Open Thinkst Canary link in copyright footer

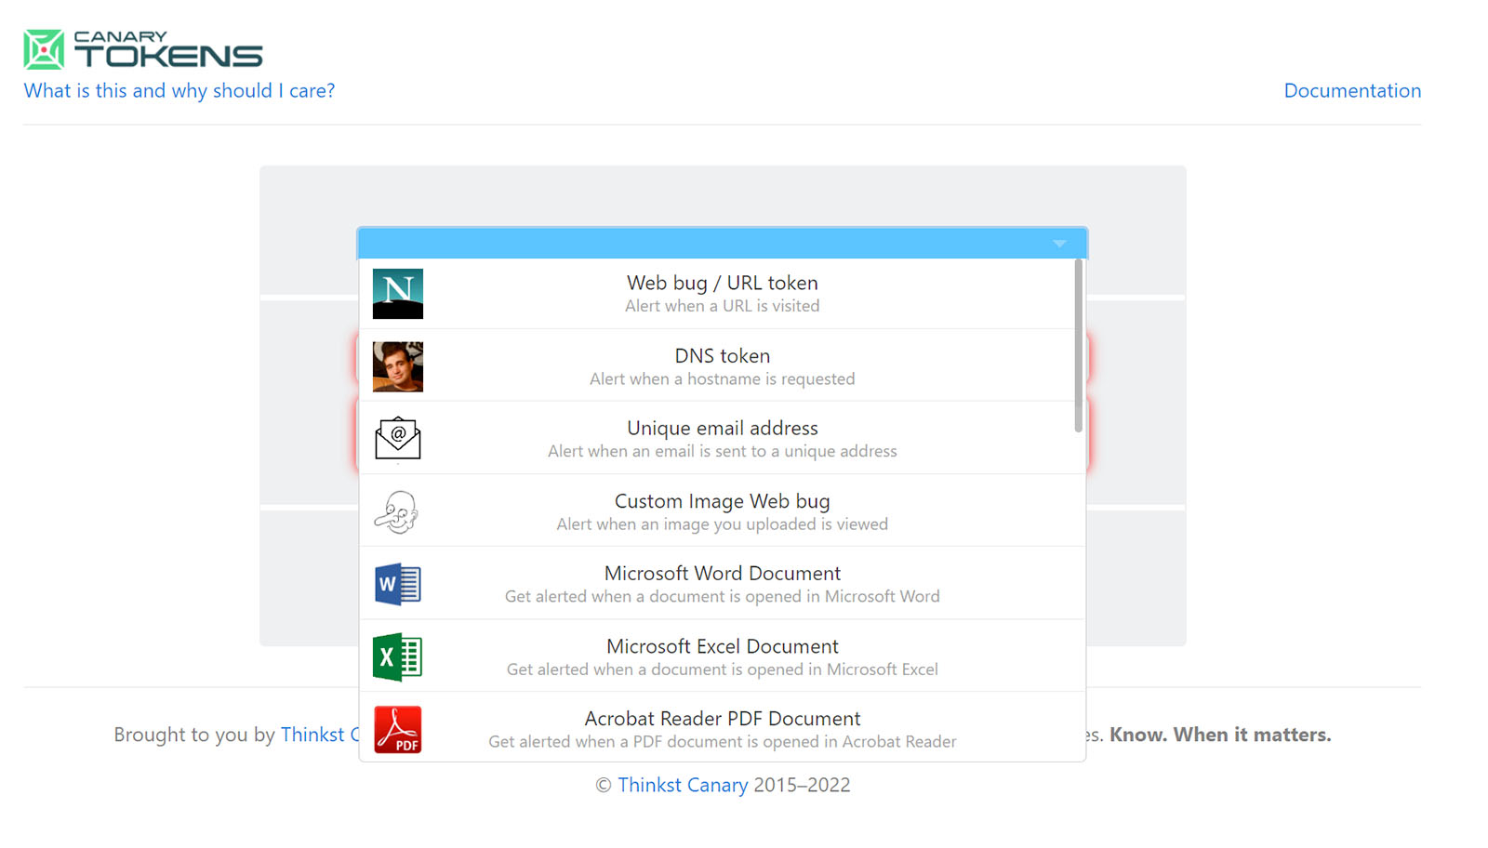click(x=683, y=785)
